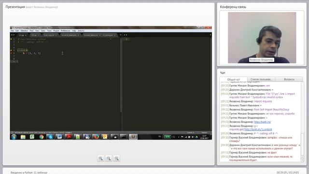Click the tab scroll arrows in right pane
Image resolution: width=309 pixels, height=174 pixels.
click(126, 35)
